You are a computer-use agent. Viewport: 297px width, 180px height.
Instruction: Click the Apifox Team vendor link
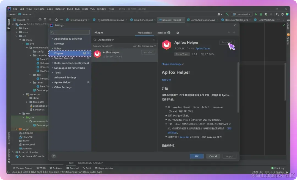pyautogui.click(x=202, y=48)
